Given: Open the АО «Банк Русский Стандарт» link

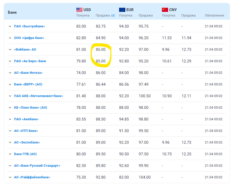Looking at the screenshot, I should coord(37,166).
